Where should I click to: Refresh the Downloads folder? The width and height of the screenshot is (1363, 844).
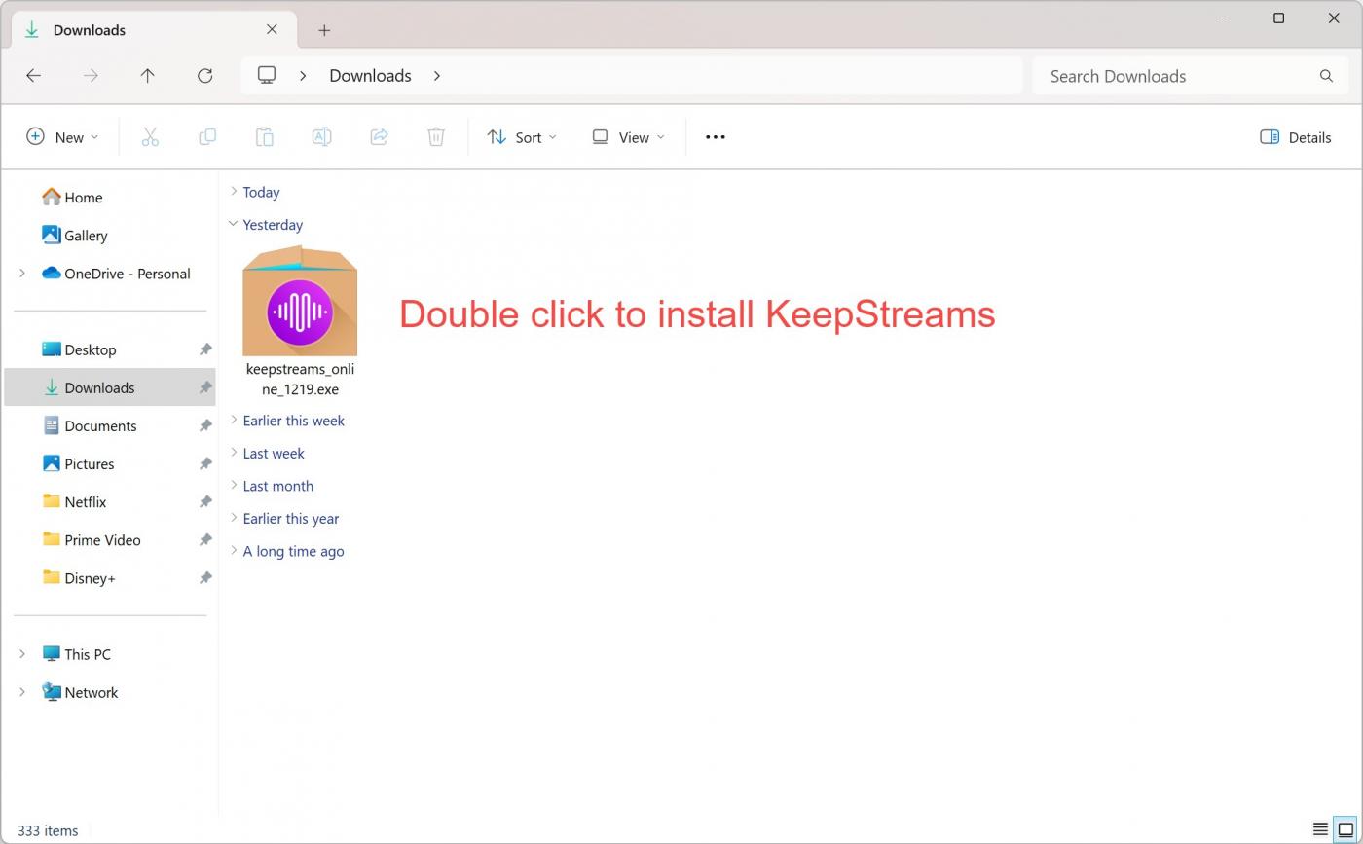[205, 76]
